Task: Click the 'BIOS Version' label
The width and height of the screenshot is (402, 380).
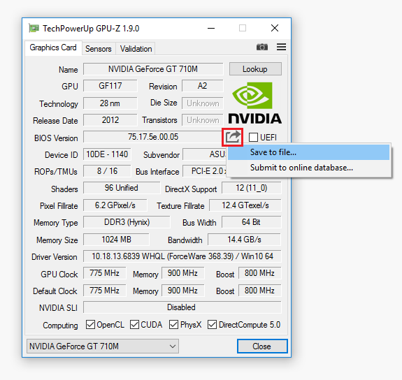Action: [x=56, y=138]
